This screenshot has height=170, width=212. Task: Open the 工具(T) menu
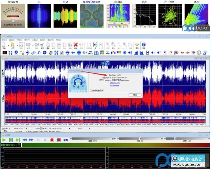click(x=35, y=40)
